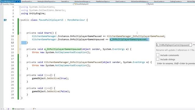Open the WaitingForOtherPlayersUI.cs tab
The width and height of the screenshot is (195, 110).
[46, 1]
